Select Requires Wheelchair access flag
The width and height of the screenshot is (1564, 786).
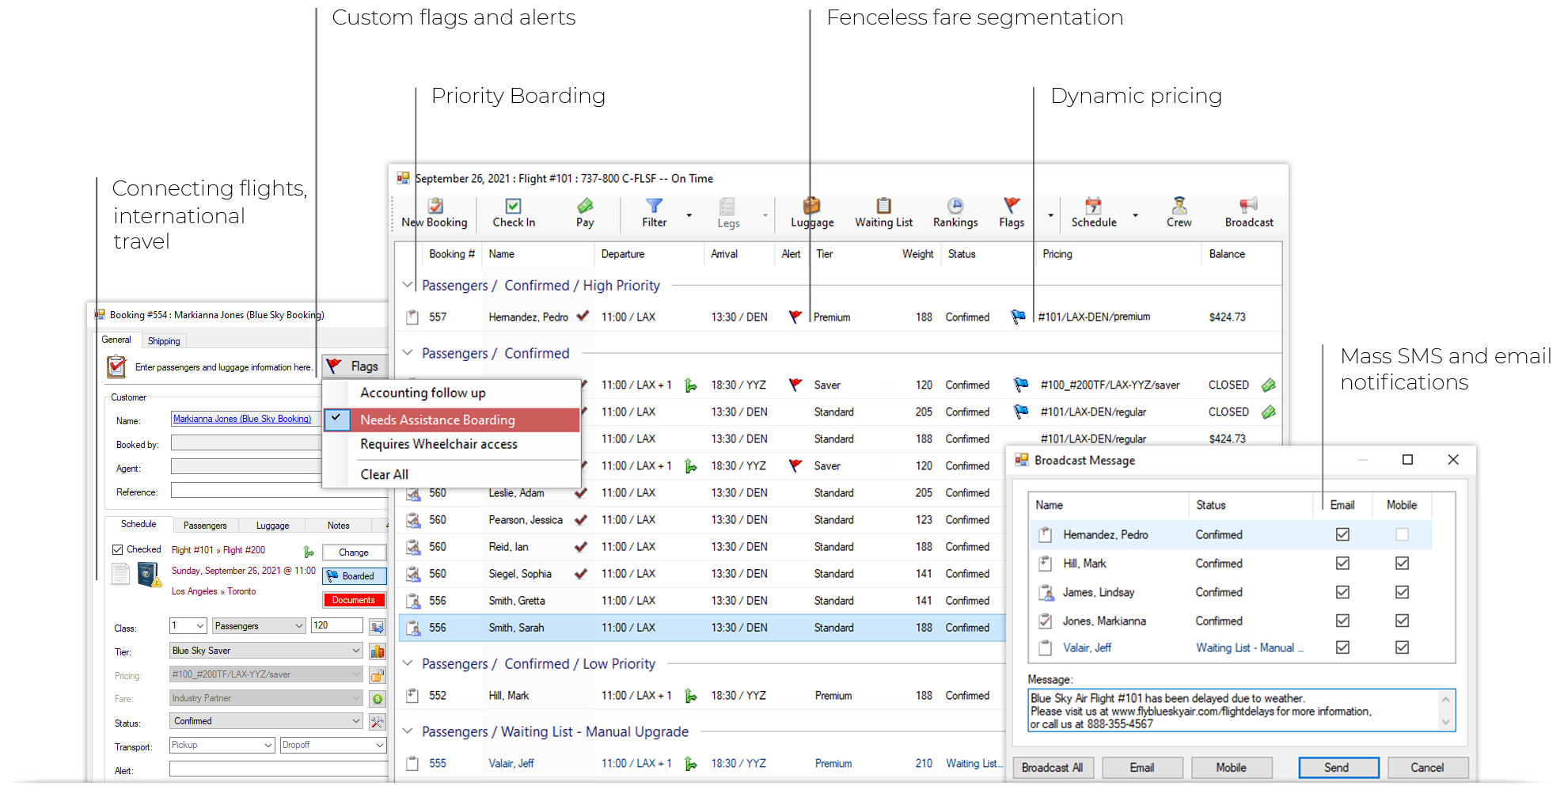pos(452,444)
